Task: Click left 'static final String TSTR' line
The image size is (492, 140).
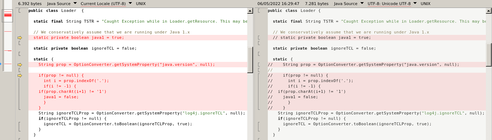Action: tap(141, 22)
